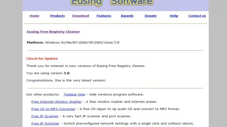Click the 'Our other products:' label
The image size is (227, 127).
43,95
